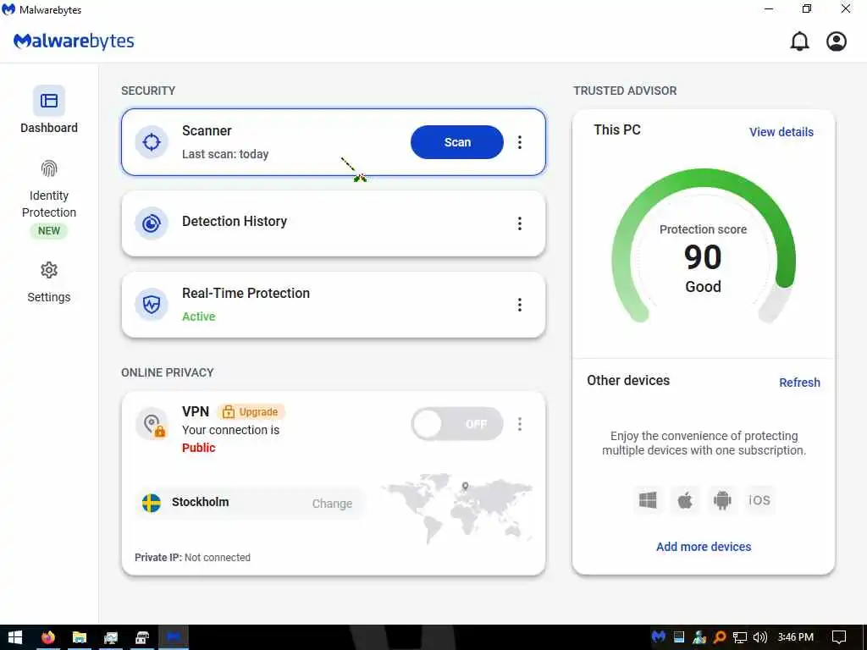Image resolution: width=867 pixels, height=650 pixels.
Task: Click the notifications bell icon
Action: tap(799, 41)
